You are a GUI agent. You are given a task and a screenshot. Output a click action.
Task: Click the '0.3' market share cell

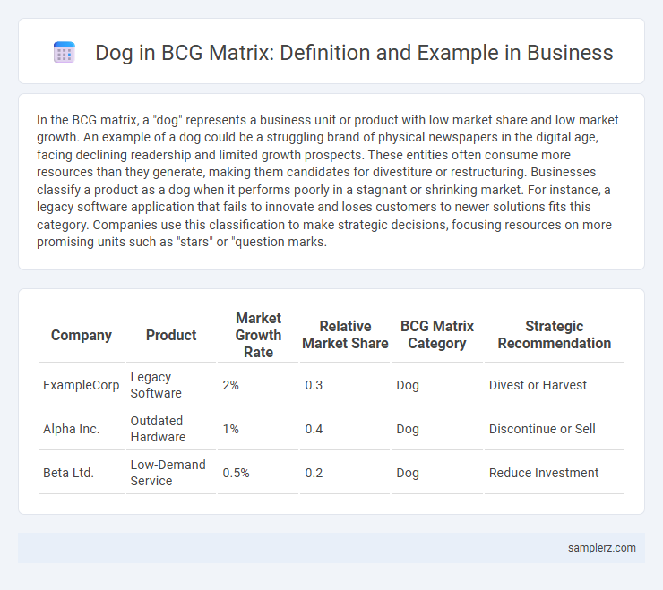point(345,385)
